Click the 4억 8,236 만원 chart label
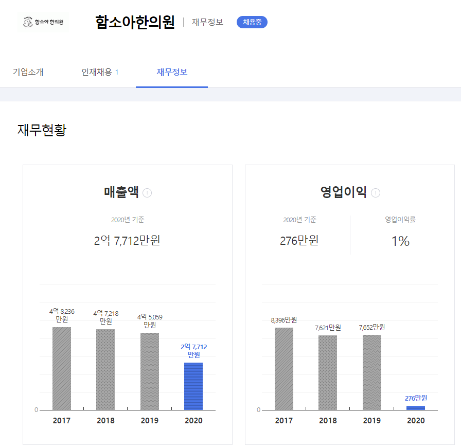 pyautogui.click(x=62, y=315)
